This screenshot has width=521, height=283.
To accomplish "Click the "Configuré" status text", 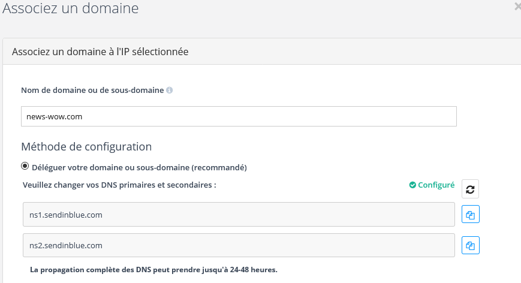I will click(x=436, y=185).
